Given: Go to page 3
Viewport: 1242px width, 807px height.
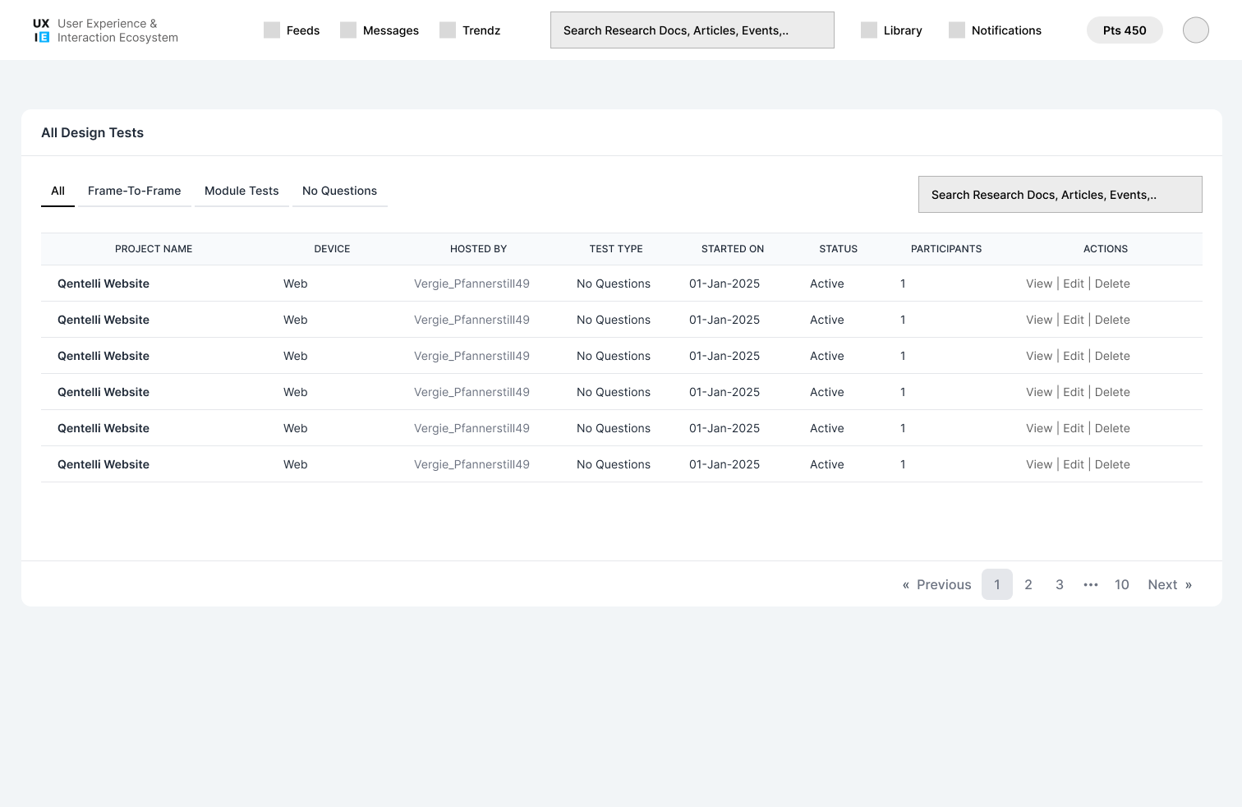Looking at the screenshot, I should coord(1060,584).
